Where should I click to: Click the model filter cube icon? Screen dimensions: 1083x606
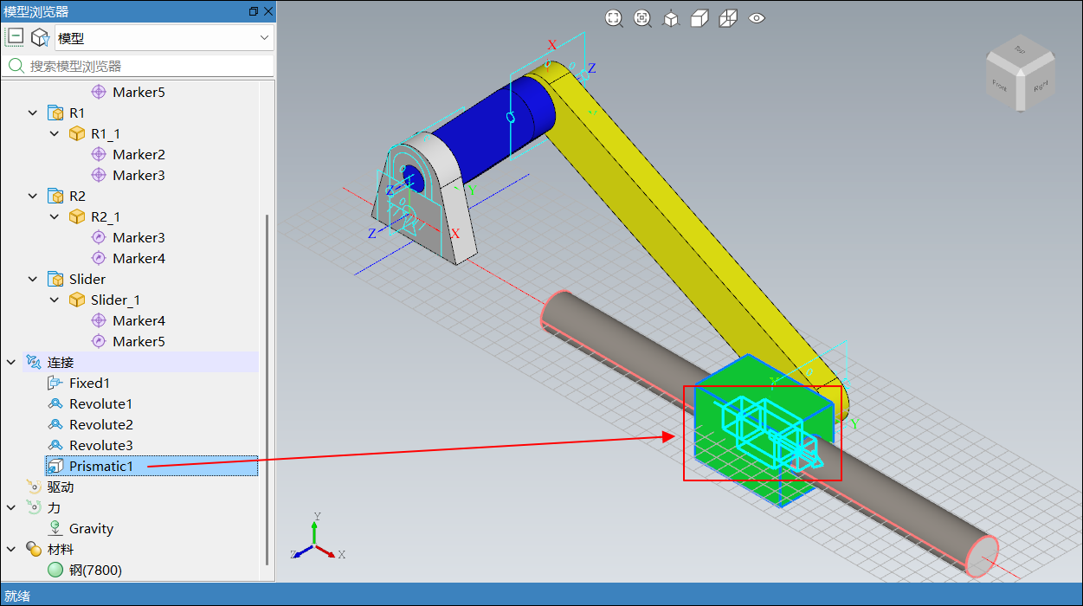point(40,37)
